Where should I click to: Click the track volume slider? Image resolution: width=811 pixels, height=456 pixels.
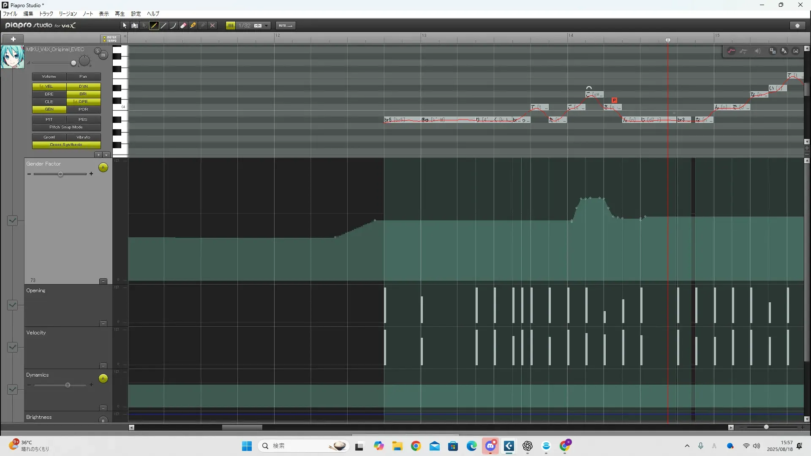(x=73, y=63)
